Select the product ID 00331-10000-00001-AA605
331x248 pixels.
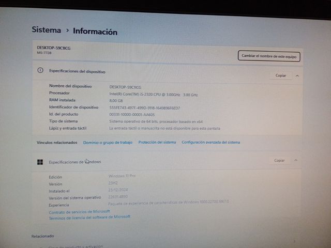pyautogui.click(x=132, y=115)
